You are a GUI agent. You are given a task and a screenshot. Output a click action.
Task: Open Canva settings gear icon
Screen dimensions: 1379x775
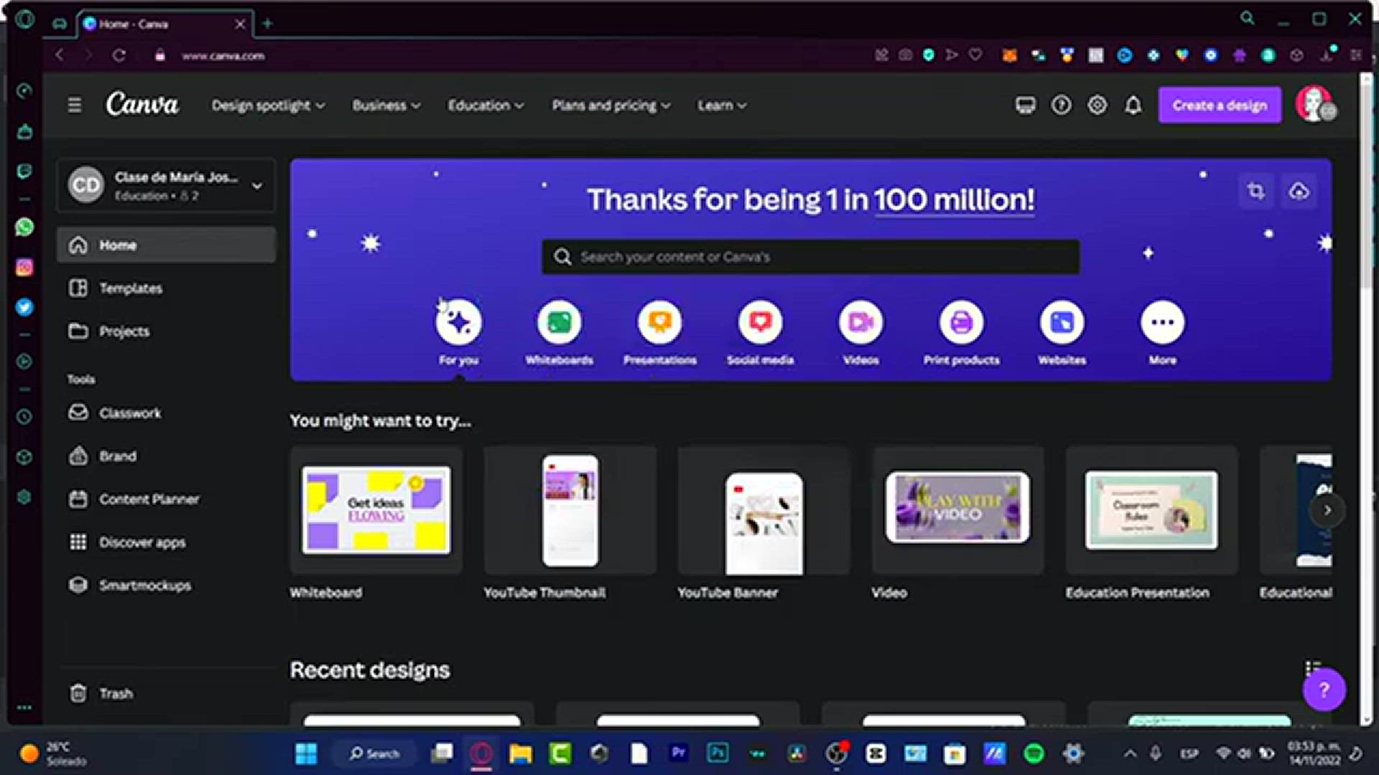click(1097, 105)
